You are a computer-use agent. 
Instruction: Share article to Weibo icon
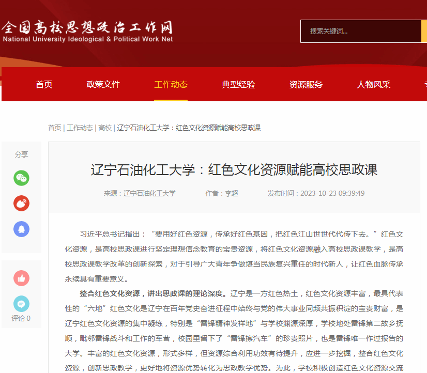(21, 204)
